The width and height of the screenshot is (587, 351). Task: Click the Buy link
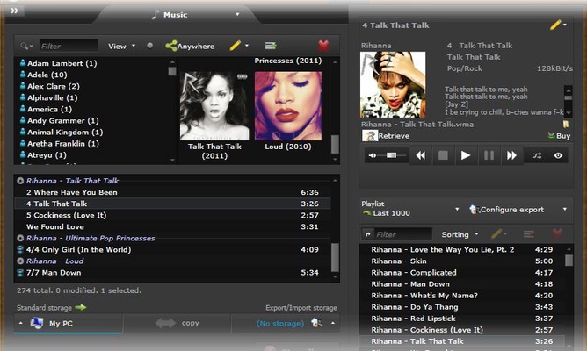click(559, 136)
